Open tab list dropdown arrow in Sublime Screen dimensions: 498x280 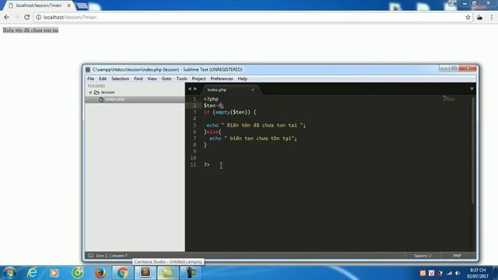coord(472,89)
